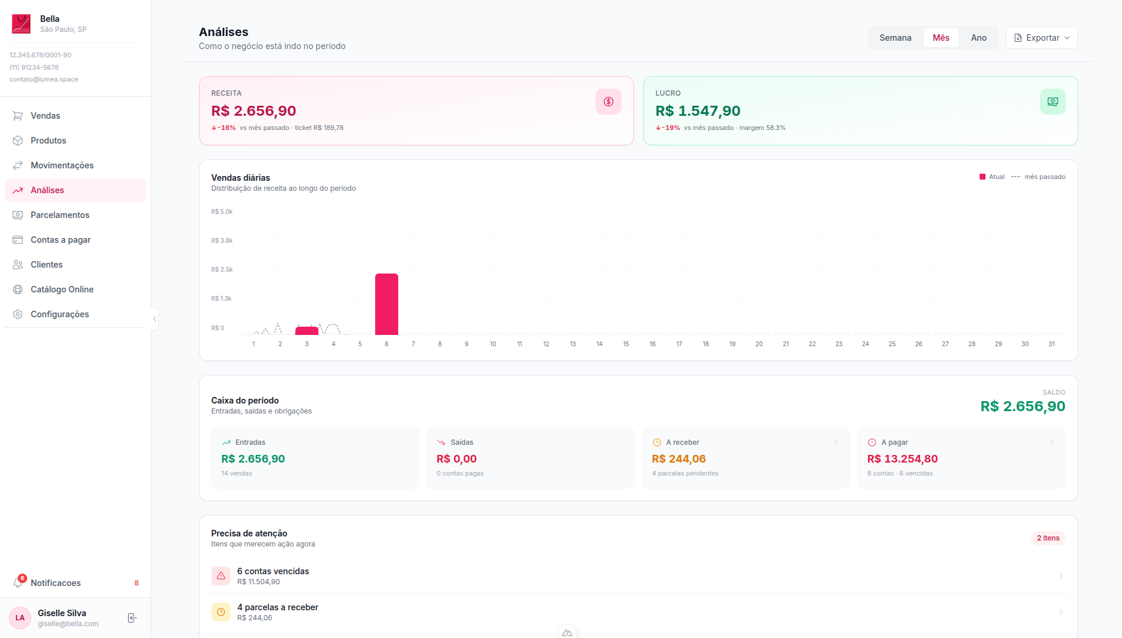Click the Produtos box icon
The width and height of the screenshot is (1122, 638).
click(x=18, y=141)
